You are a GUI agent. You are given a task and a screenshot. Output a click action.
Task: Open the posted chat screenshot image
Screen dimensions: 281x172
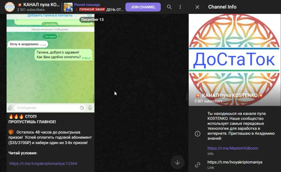(x=50, y=63)
